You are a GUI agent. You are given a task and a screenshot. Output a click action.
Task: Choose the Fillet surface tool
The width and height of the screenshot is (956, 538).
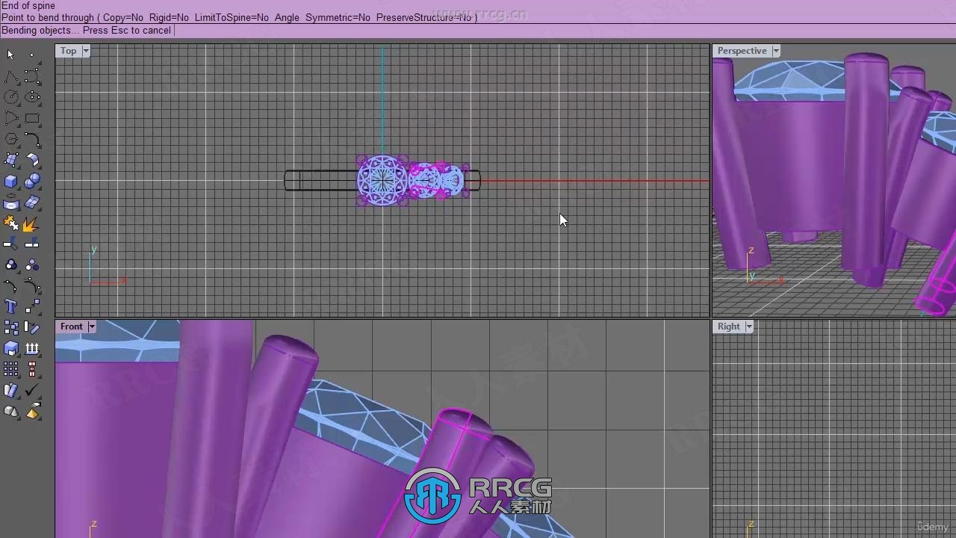pos(32,160)
